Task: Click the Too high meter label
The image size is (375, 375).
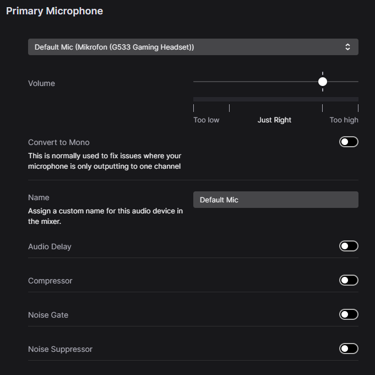Action: 344,120
